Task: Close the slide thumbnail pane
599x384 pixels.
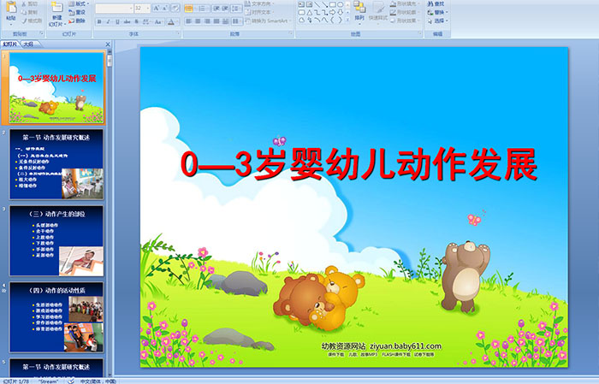Action: (108, 44)
